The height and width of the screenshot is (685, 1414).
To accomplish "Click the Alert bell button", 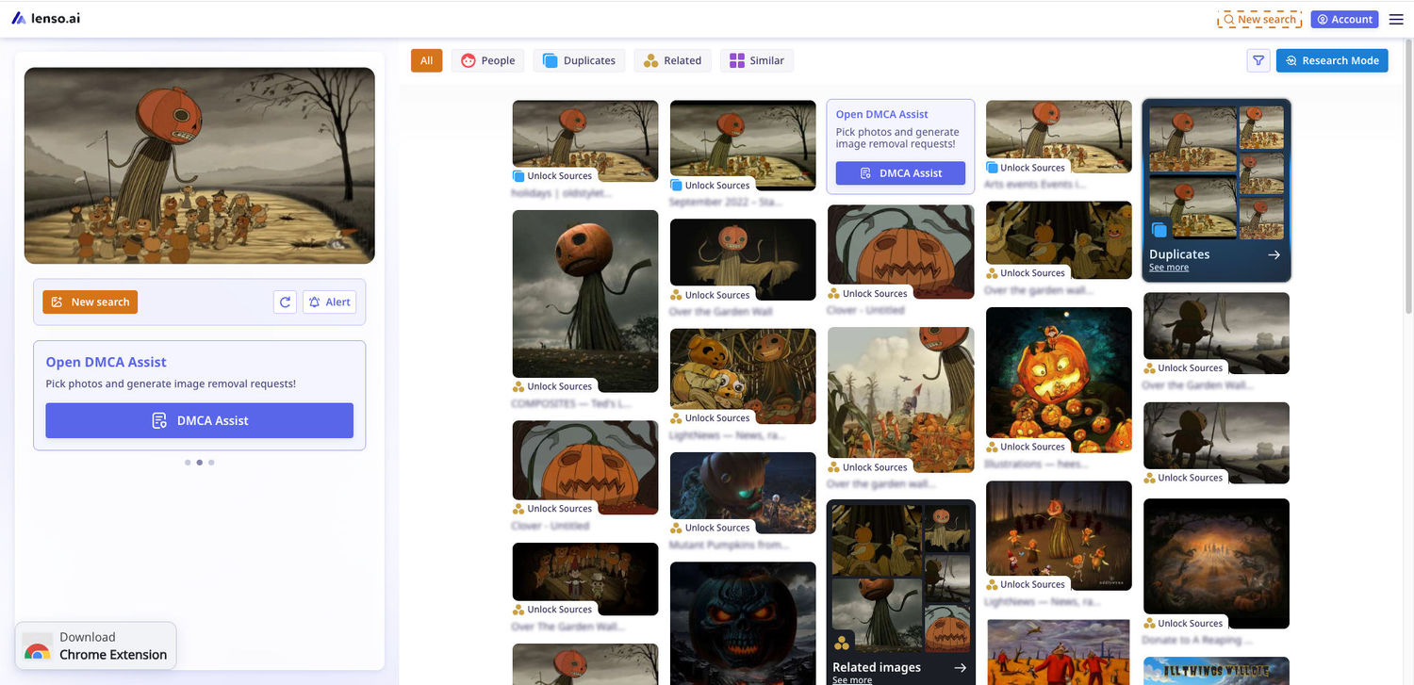I will pyautogui.click(x=329, y=302).
